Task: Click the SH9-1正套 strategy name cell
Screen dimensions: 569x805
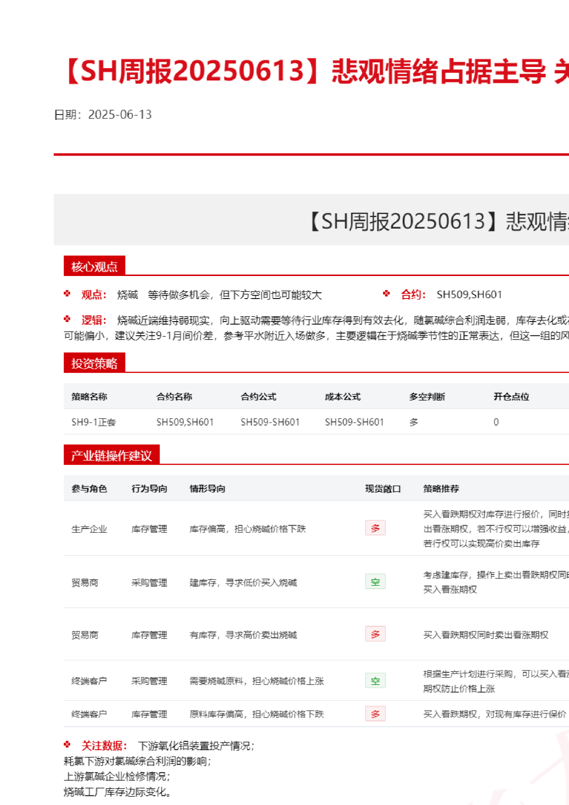Action: (x=93, y=422)
